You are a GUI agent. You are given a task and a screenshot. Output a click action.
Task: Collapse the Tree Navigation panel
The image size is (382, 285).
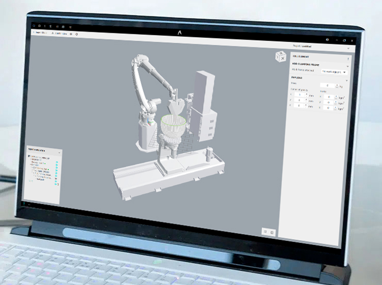[x=59, y=152]
